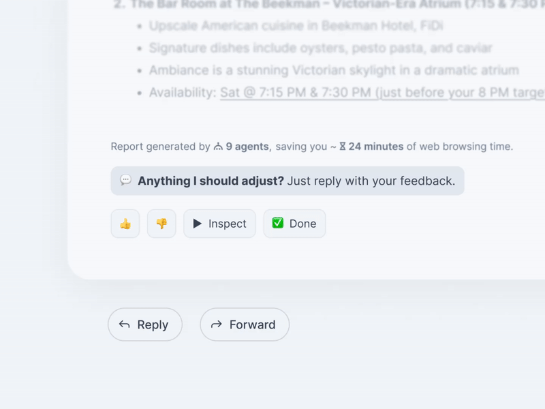Select the play triangle inside the Inspect button
The width and height of the screenshot is (545, 409).
tap(198, 224)
